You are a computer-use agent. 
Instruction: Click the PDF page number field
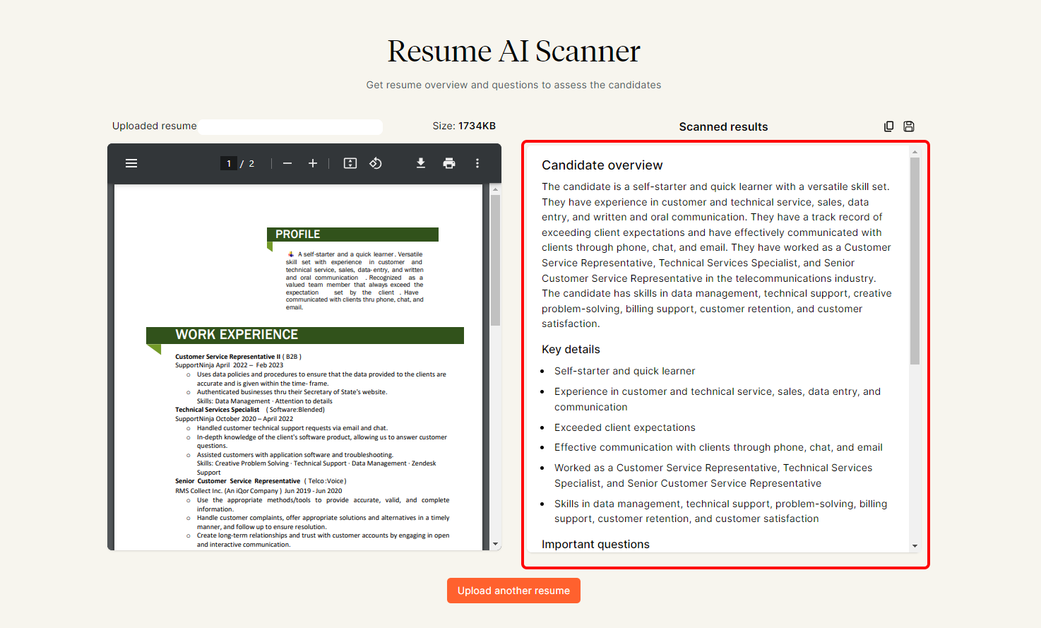(x=229, y=163)
